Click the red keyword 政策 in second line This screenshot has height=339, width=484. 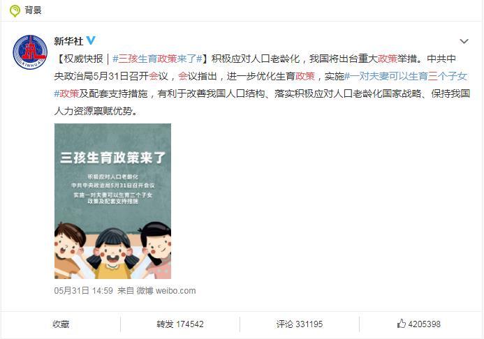[305, 76]
